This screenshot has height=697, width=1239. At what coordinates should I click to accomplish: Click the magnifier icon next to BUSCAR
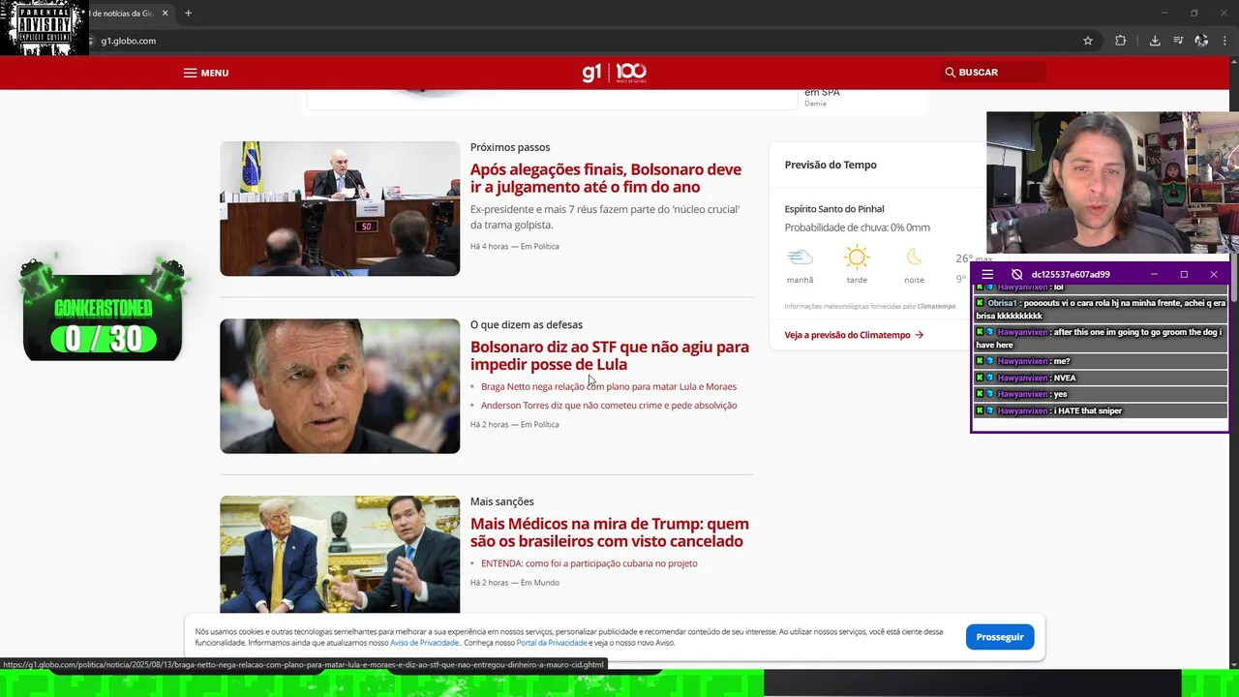[x=951, y=73]
